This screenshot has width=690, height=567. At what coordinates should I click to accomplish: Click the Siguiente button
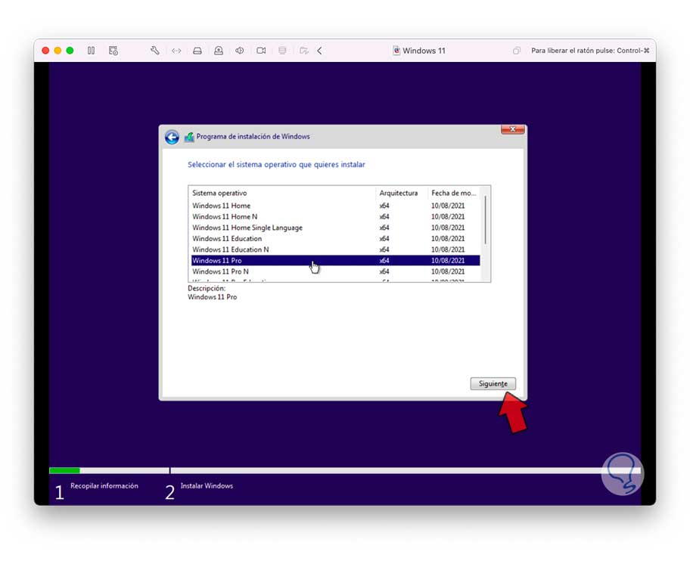(x=493, y=383)
